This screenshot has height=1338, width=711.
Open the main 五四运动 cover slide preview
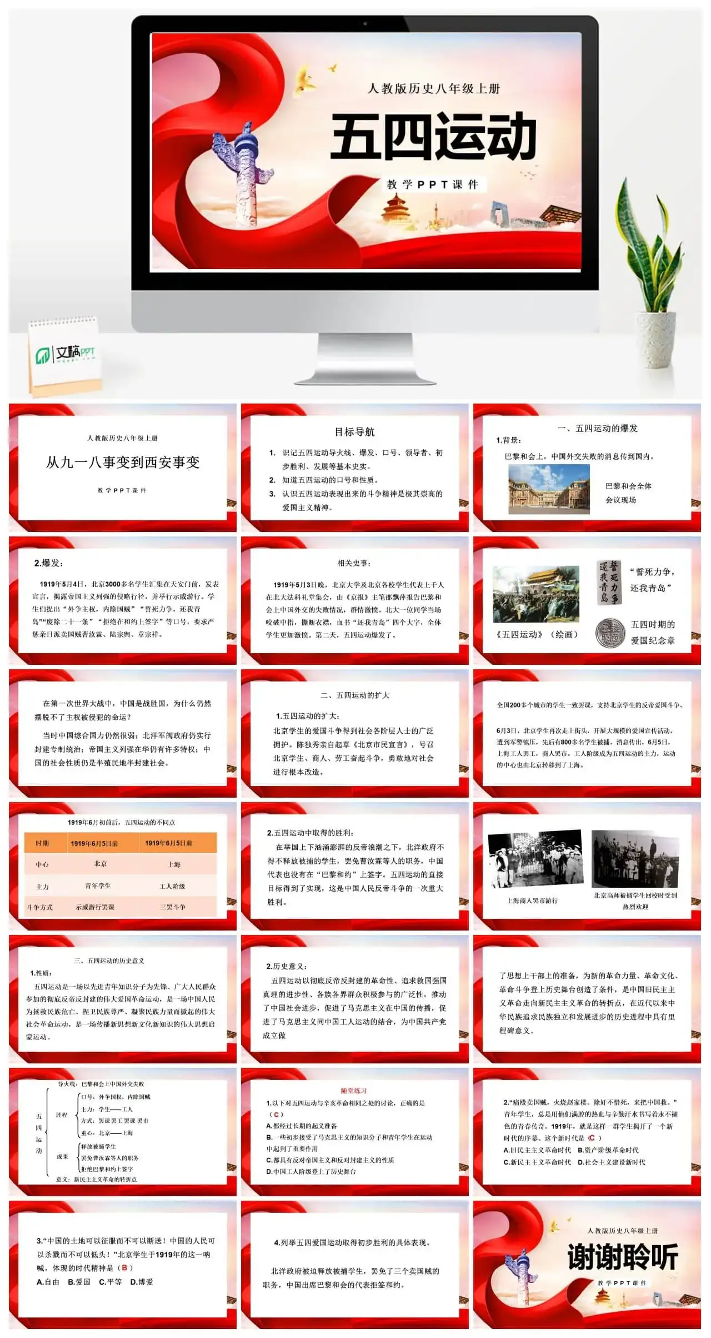click(366, 151)
